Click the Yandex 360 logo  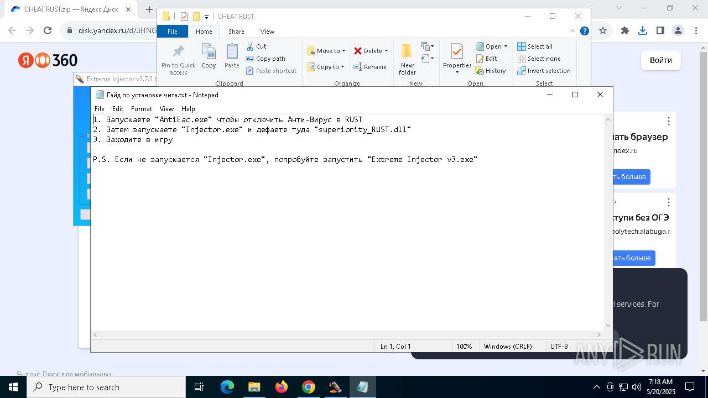click(48, 60)
